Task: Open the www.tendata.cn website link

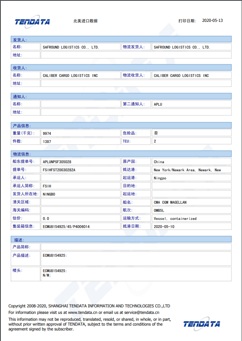Action: 83,313
